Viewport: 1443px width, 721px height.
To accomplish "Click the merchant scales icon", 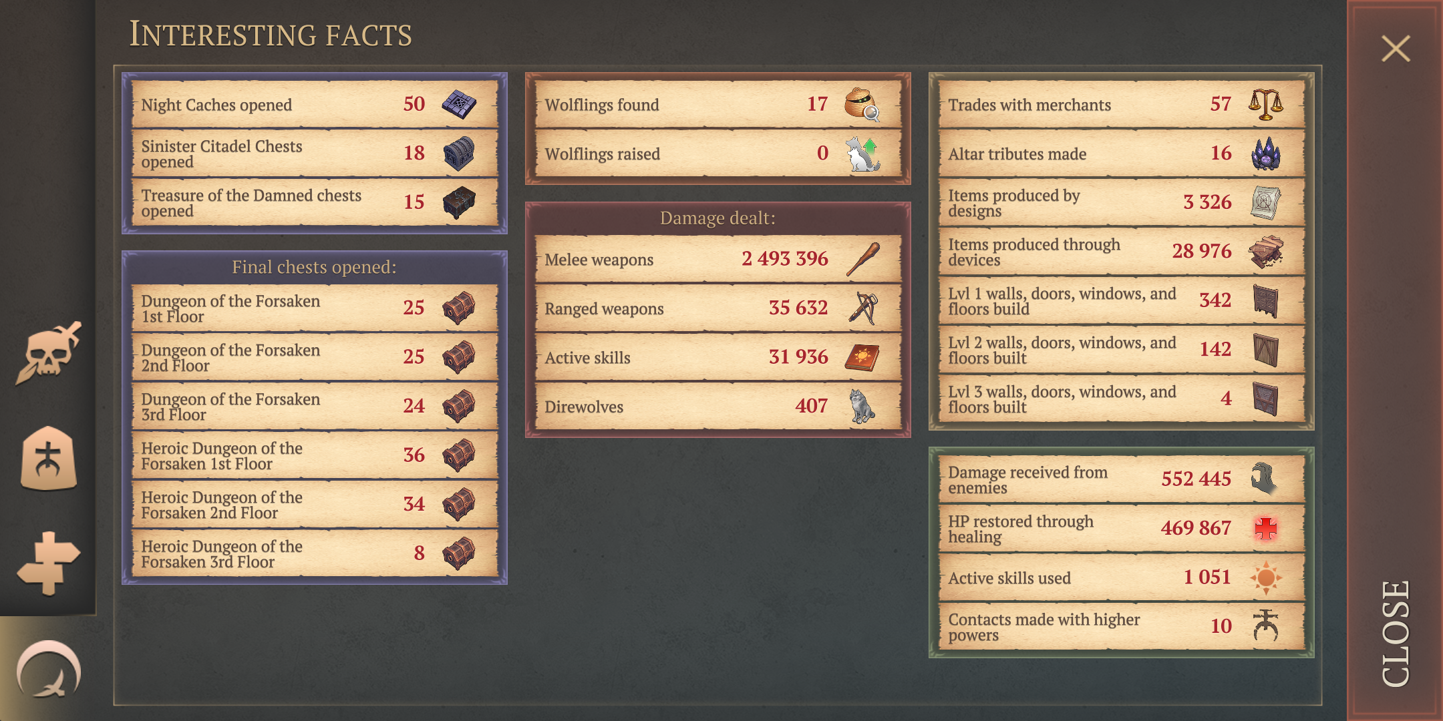I will click(1265, 105).
